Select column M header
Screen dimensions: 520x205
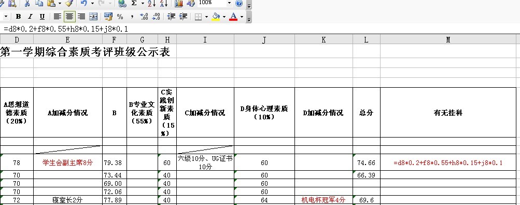(x=448, y=40)
